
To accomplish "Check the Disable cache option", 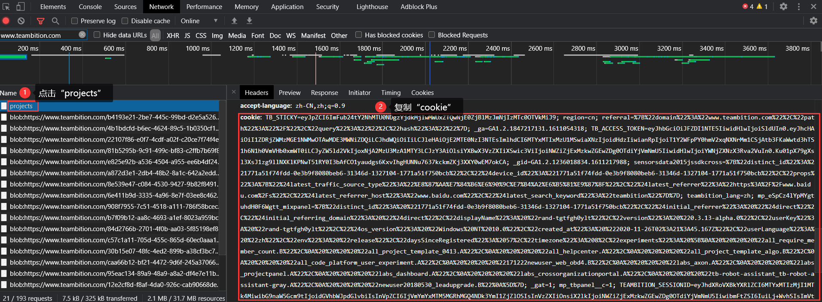I will pyautogui.click(x=125, y=21).
